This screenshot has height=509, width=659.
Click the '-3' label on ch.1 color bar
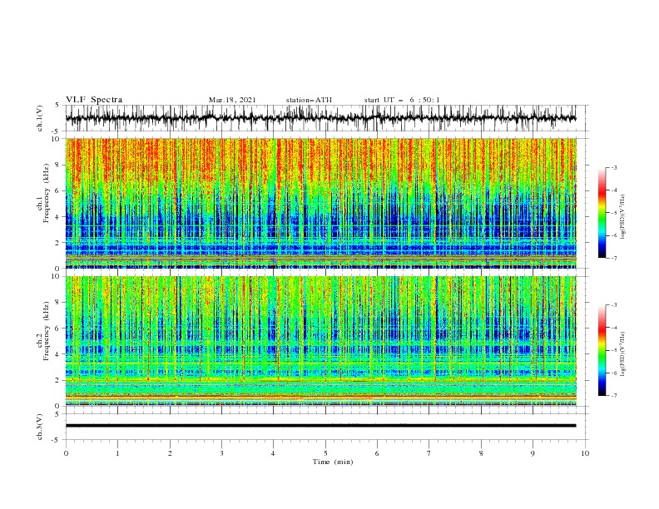(x=613, y=167)
